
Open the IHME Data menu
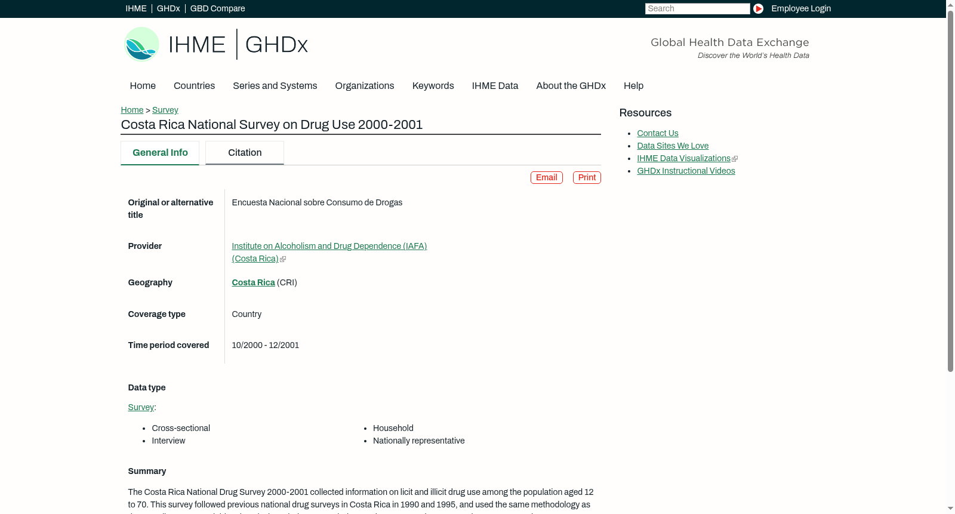(x=495, y=86)
